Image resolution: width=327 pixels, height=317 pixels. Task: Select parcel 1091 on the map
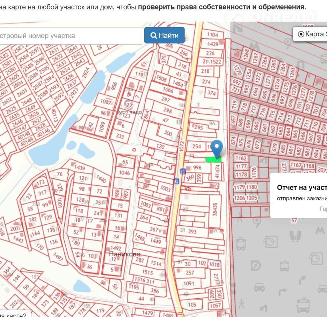pos(189,284)
